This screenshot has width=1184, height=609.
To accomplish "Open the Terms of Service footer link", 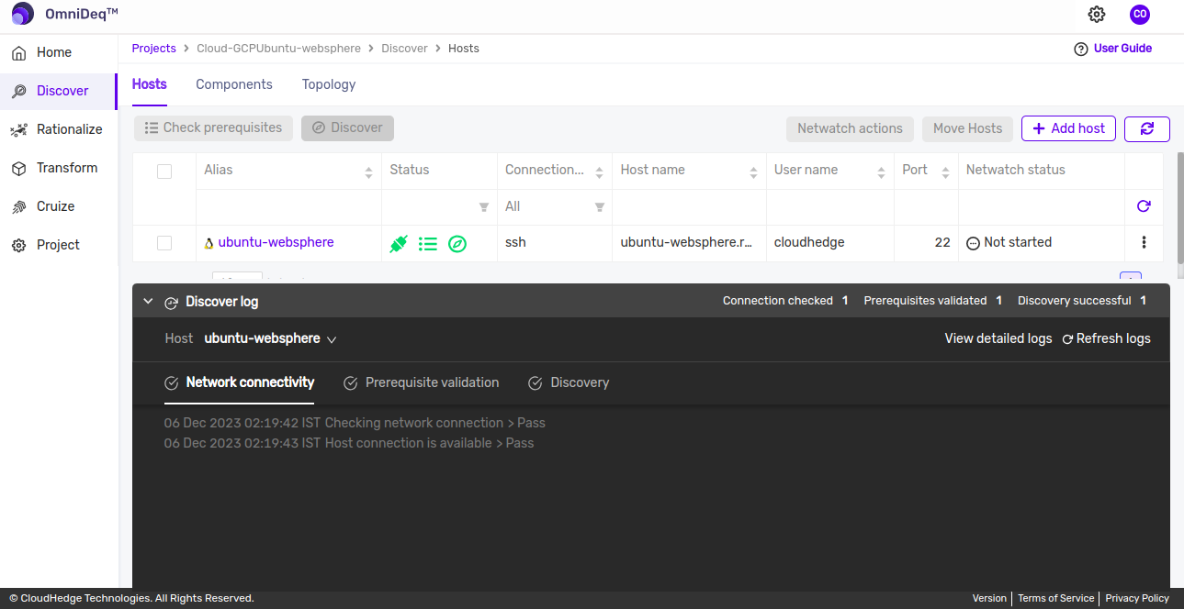I will point(1055,599).
